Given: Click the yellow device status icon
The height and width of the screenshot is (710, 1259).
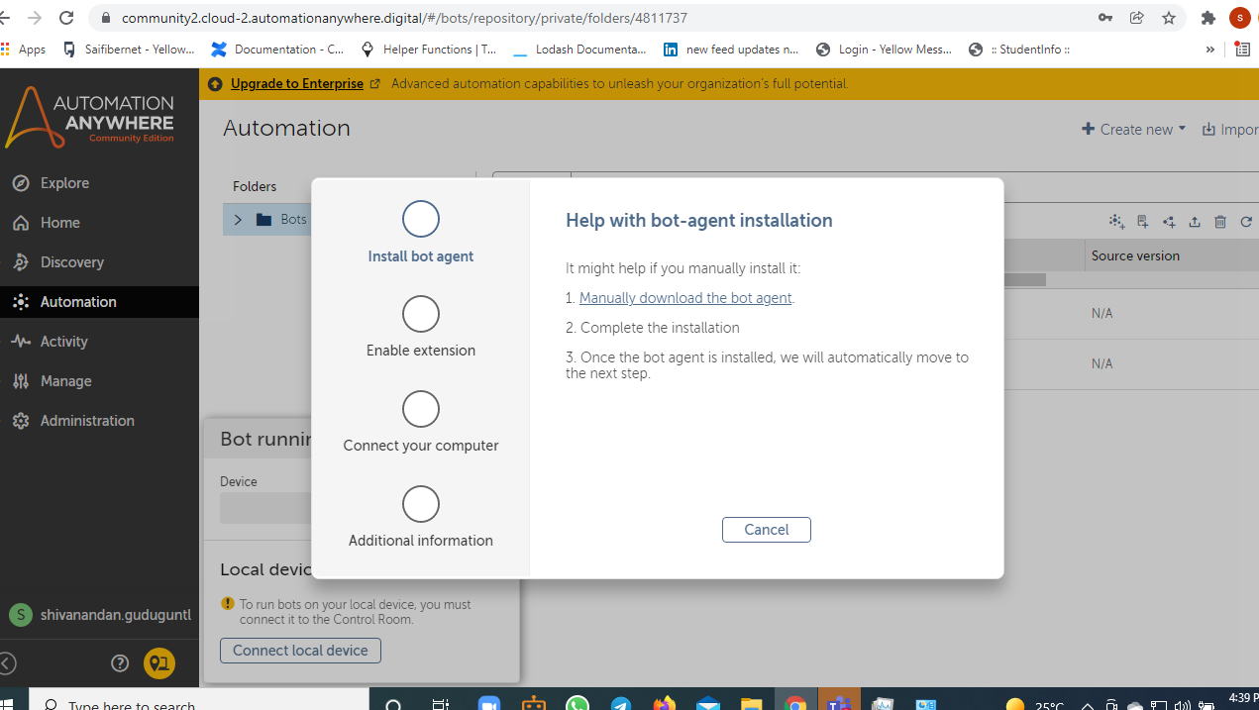Looking at the screenshot, I should (159, 663).
